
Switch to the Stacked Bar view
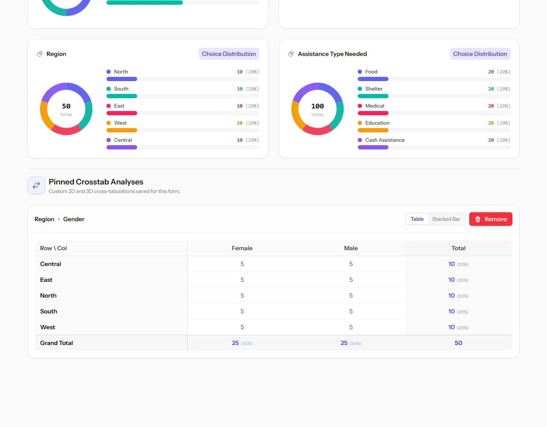pyautogui.click(x=446, y=219)
